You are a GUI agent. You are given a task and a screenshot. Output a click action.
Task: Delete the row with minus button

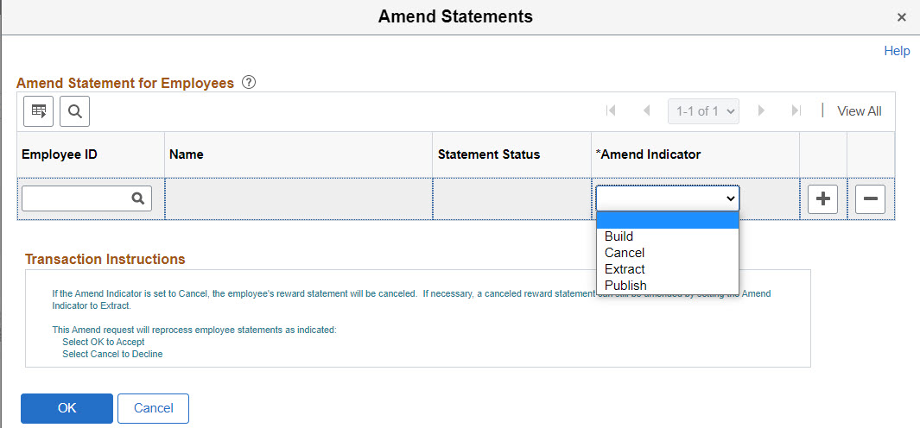(870, 199)
